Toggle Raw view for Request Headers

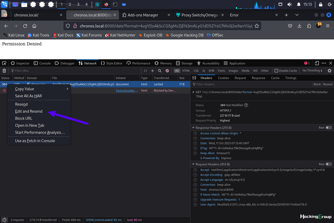329,164
